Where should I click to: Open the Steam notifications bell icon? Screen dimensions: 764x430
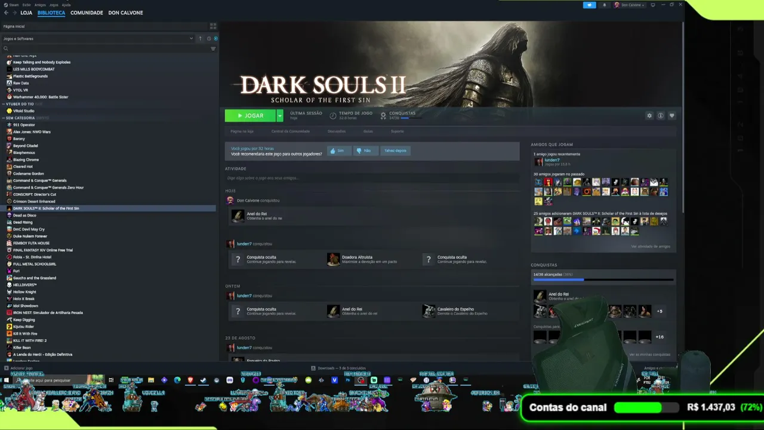(604, 5)
